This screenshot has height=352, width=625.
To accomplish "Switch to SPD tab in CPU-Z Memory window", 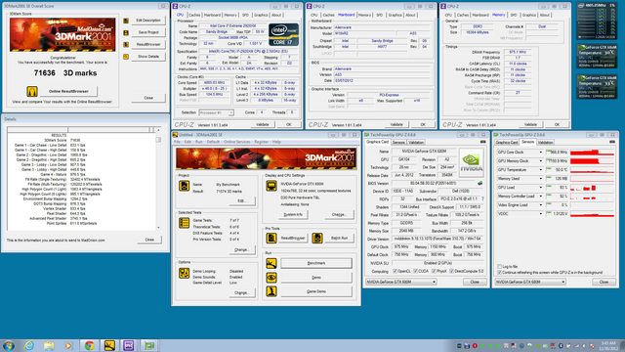I will (x=514, y=16).
